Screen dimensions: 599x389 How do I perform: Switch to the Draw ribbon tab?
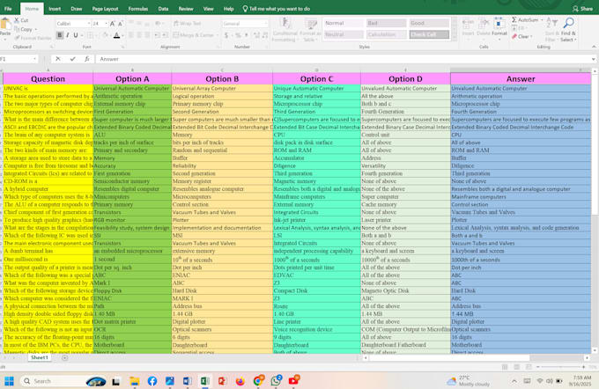click(x=77, y=9)
